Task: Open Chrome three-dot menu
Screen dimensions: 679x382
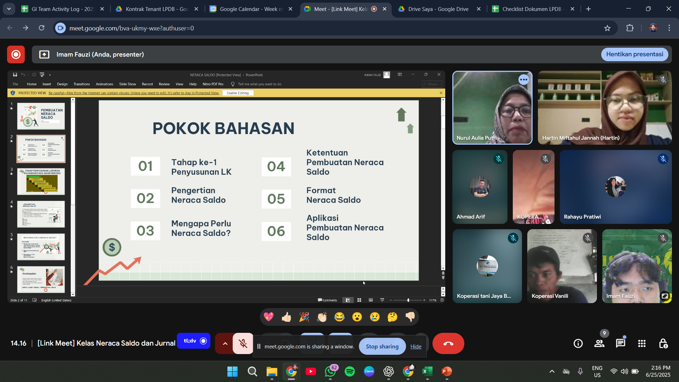Action: [x=669, y=28]
